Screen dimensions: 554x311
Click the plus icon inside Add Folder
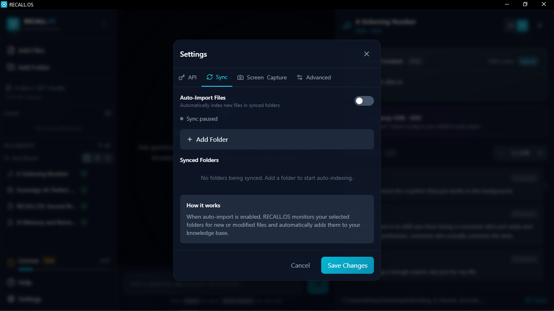pos(189,139)
